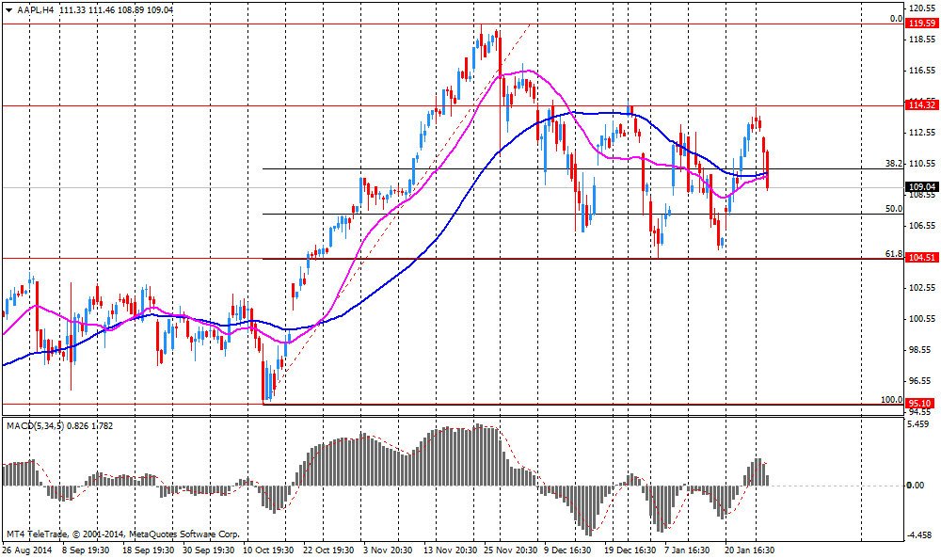941x558 pixels.
Task: Click the 26 Aug 2014 date label
Action: pyautogui.click(x=27, y=550)
